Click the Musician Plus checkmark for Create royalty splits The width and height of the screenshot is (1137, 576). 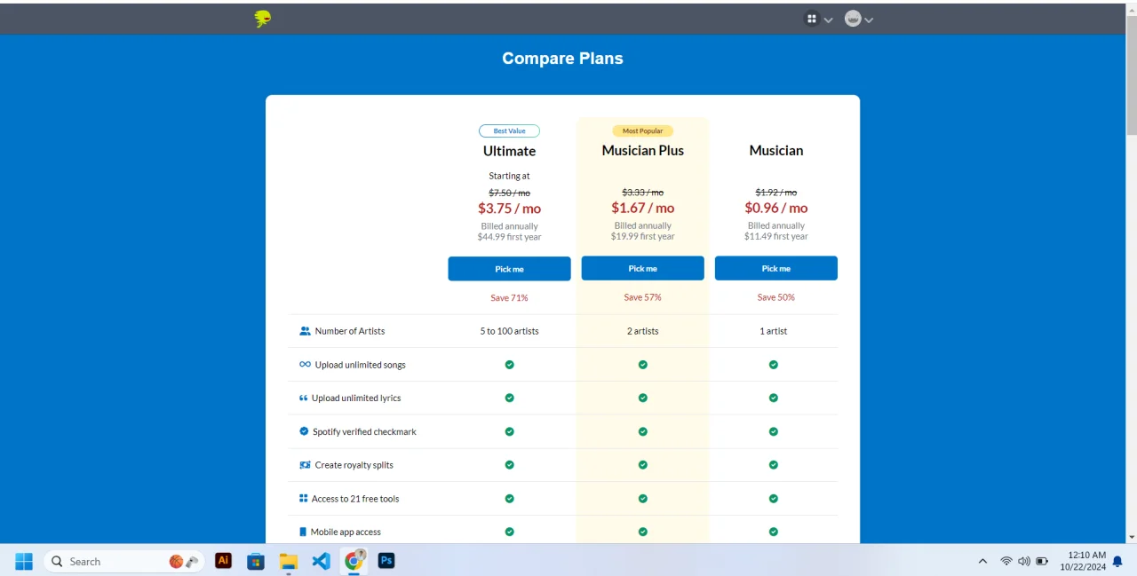coord(642,465)
